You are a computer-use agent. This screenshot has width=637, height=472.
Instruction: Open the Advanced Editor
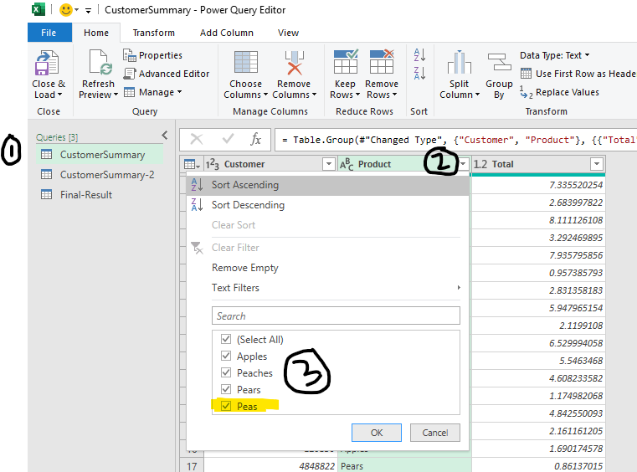[167, 74]
